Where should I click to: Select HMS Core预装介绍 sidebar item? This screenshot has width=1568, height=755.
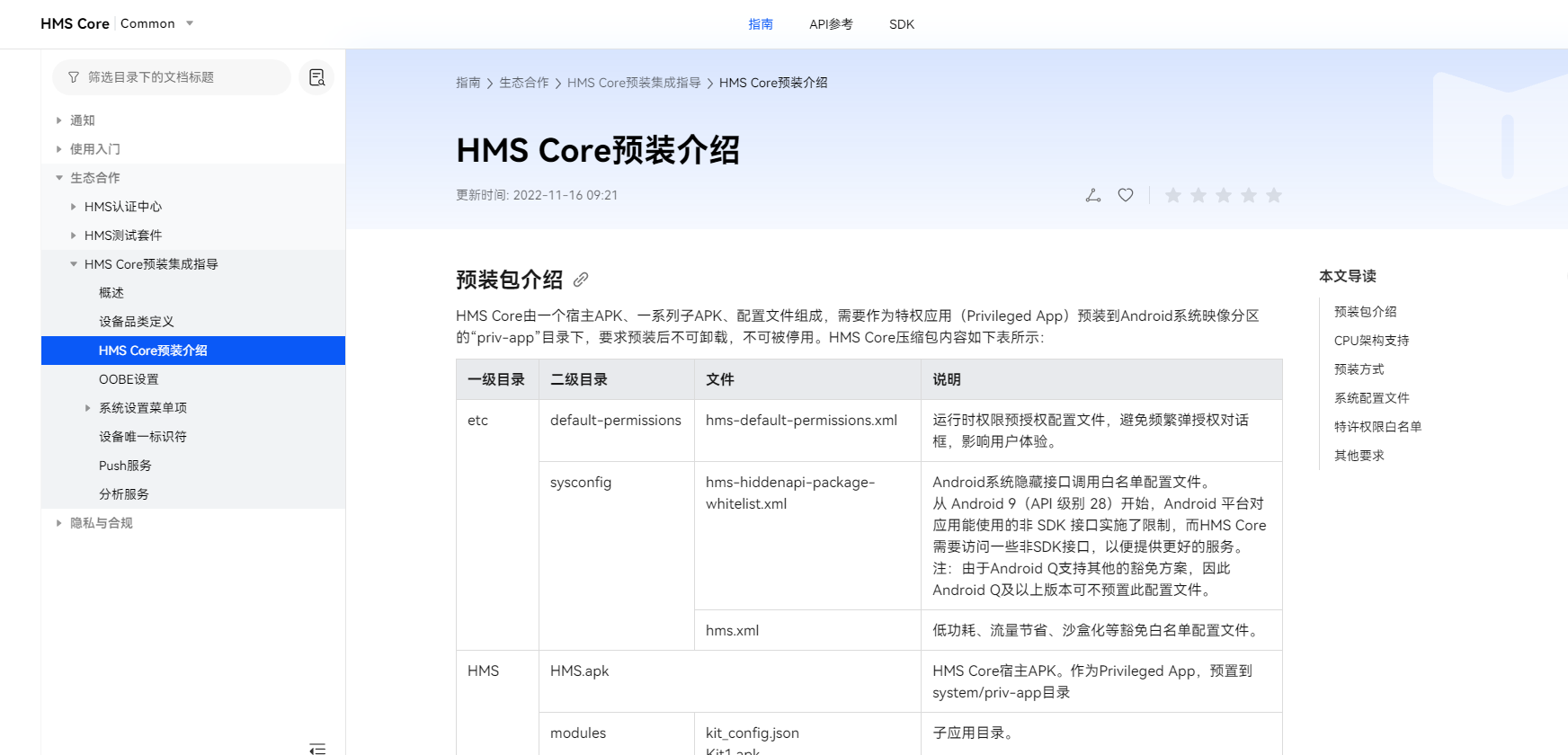(193, 351)
